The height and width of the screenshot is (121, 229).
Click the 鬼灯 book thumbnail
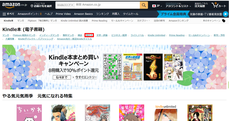pos(200,113)
